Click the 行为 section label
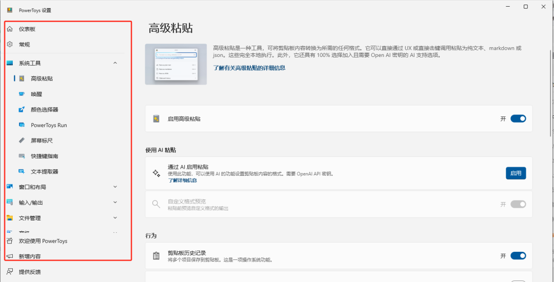 coord(151,235)
